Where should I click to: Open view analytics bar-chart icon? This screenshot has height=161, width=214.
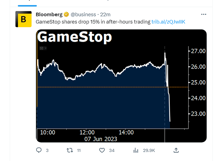pos(136,150)
